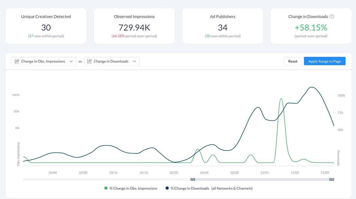Click the +58.15% downloads change value
Viewport: 356px width, 199px height.
311,28
